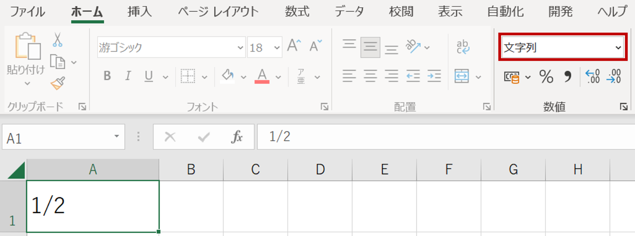Open the 貼り付け paste options dropdown

[x=27, y=84]
